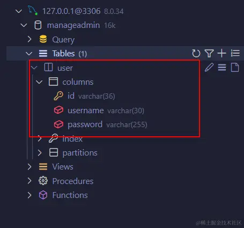Refresh the Tables list
The height and width of the screenshot is (228, 244).
[196, 53]
